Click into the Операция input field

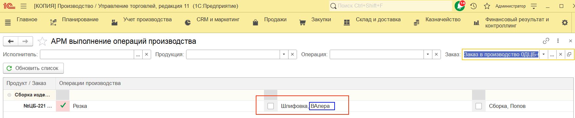click(377, 55)
